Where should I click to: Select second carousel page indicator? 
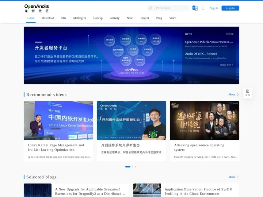point(133,167)
